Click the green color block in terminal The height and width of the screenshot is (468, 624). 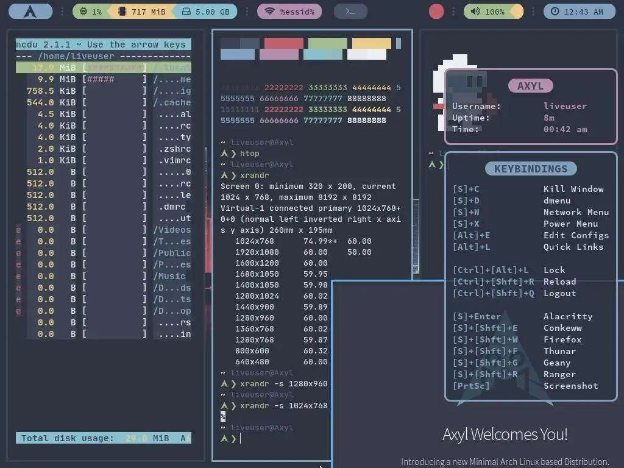[327, 43]
